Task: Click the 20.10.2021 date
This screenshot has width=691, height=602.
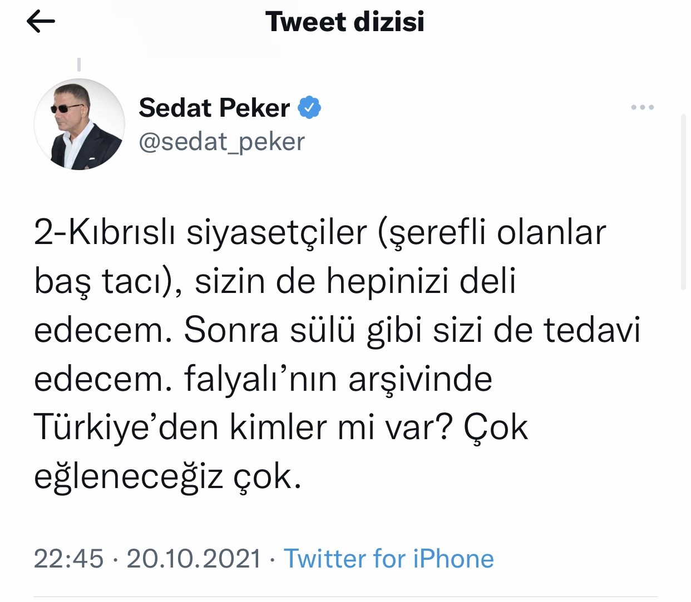Action: [x=194, y=559]
